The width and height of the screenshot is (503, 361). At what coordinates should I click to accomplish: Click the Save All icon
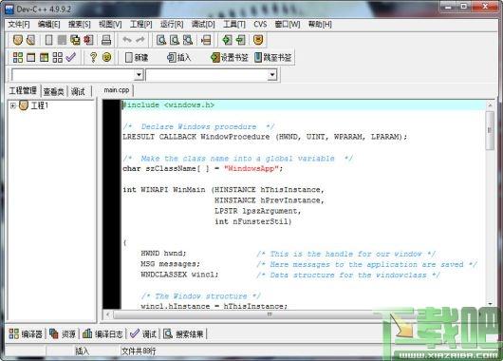[75, 40]
